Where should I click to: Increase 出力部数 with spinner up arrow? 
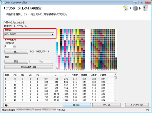pos(14,46)
